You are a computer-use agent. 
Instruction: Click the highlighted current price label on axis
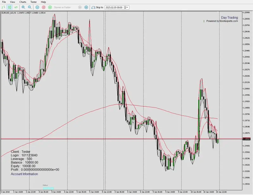click(247, 139)
